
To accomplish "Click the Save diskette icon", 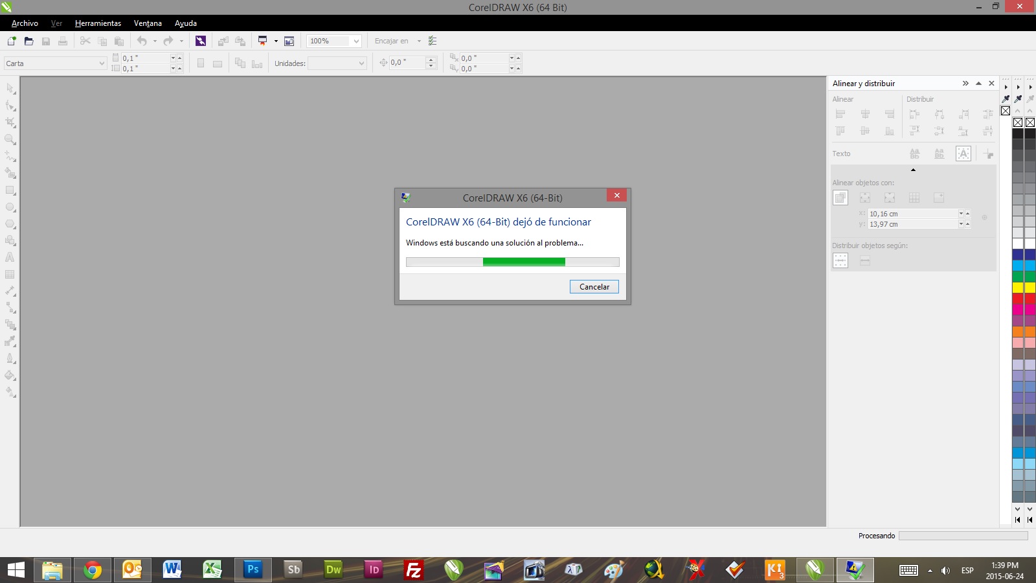I will (x=46, y=41).
